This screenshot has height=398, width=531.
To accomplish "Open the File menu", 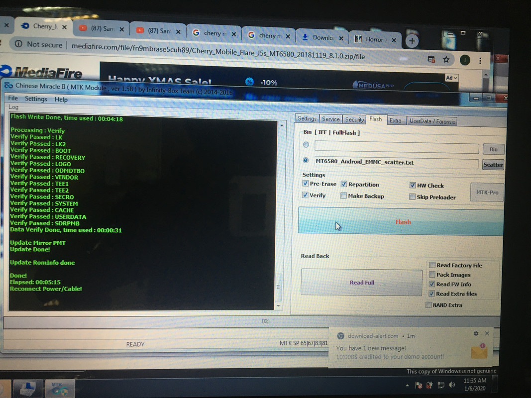I will tap(13, 98).
